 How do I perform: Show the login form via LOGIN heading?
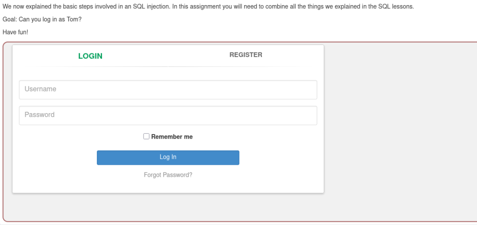[x=90, y=56]
